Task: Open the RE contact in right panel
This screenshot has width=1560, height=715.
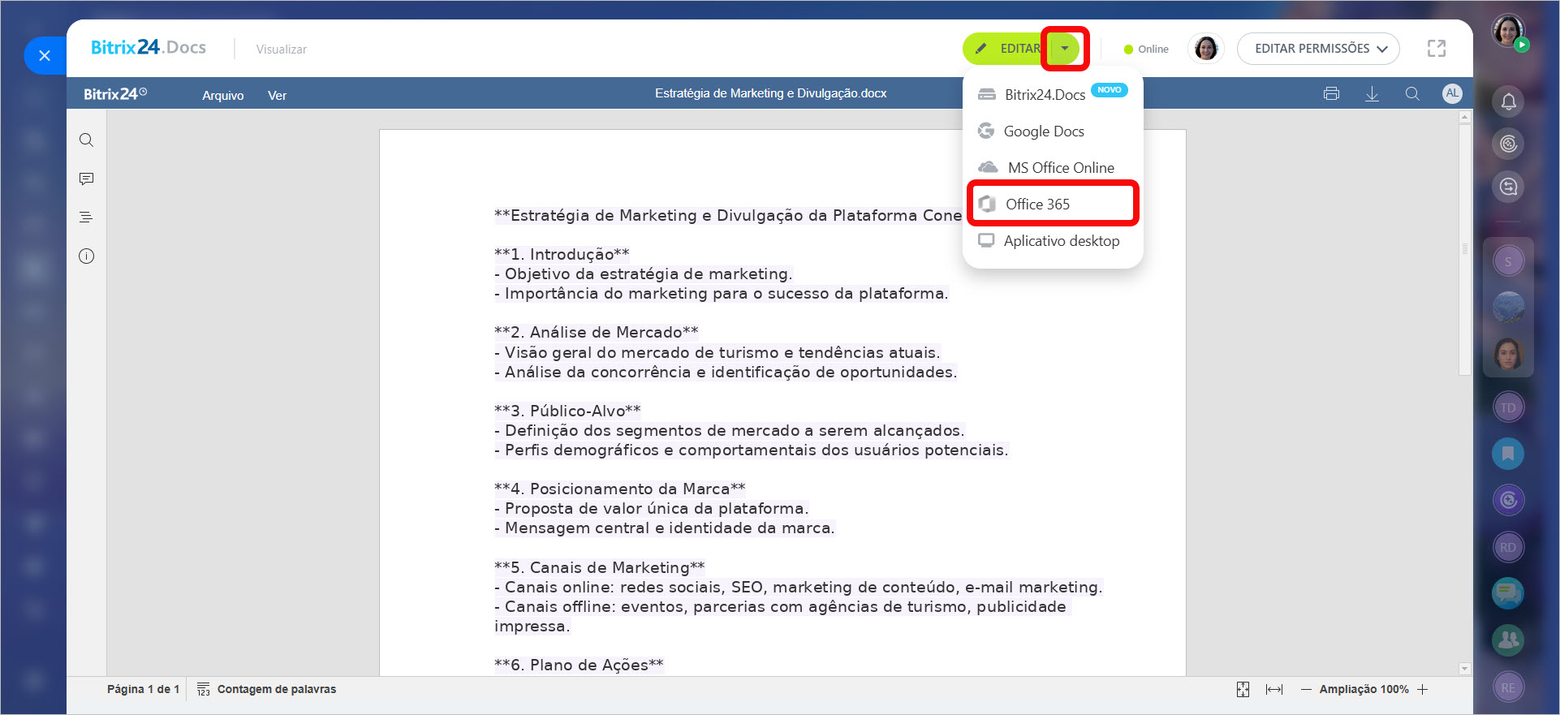Action: (x=1508, y=687)
